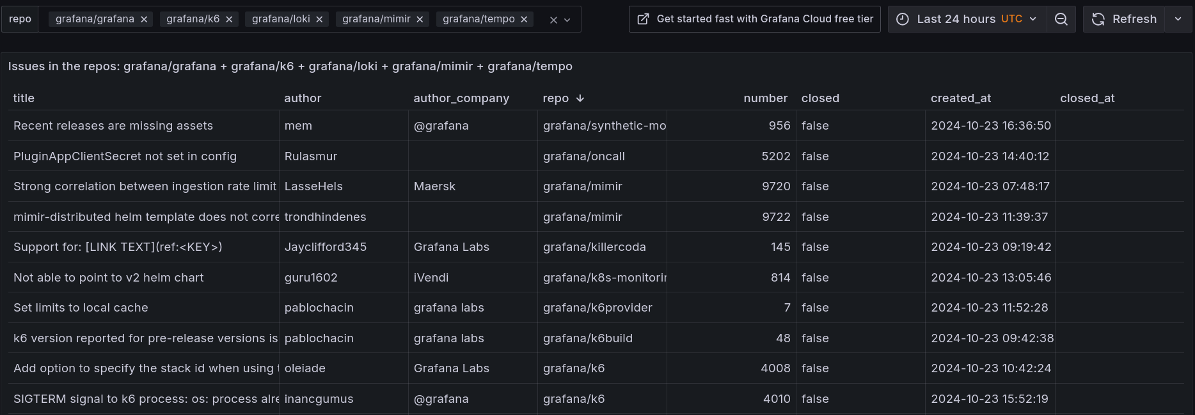Remove grafana/k6 from repo filter

pos(229,19)
